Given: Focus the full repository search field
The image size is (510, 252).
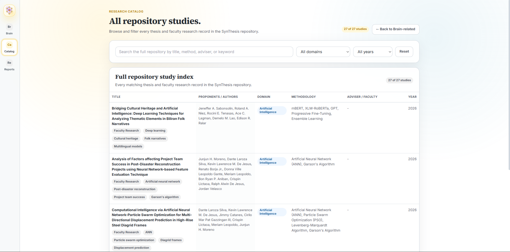Looking at the screenshot, I should [x=204, y=52].
